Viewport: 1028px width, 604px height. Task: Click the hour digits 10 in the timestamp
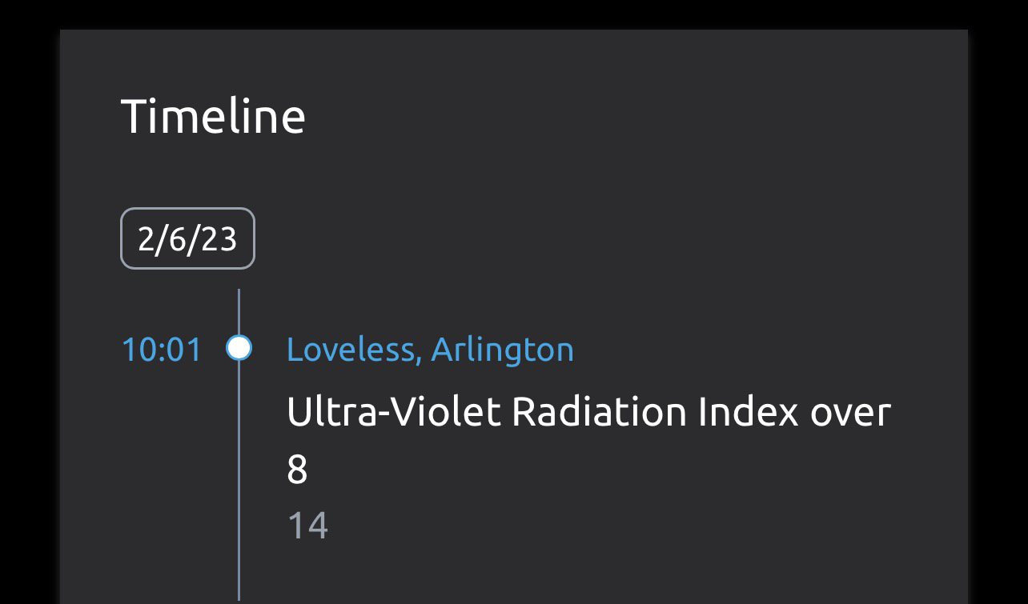click(137, 350)
